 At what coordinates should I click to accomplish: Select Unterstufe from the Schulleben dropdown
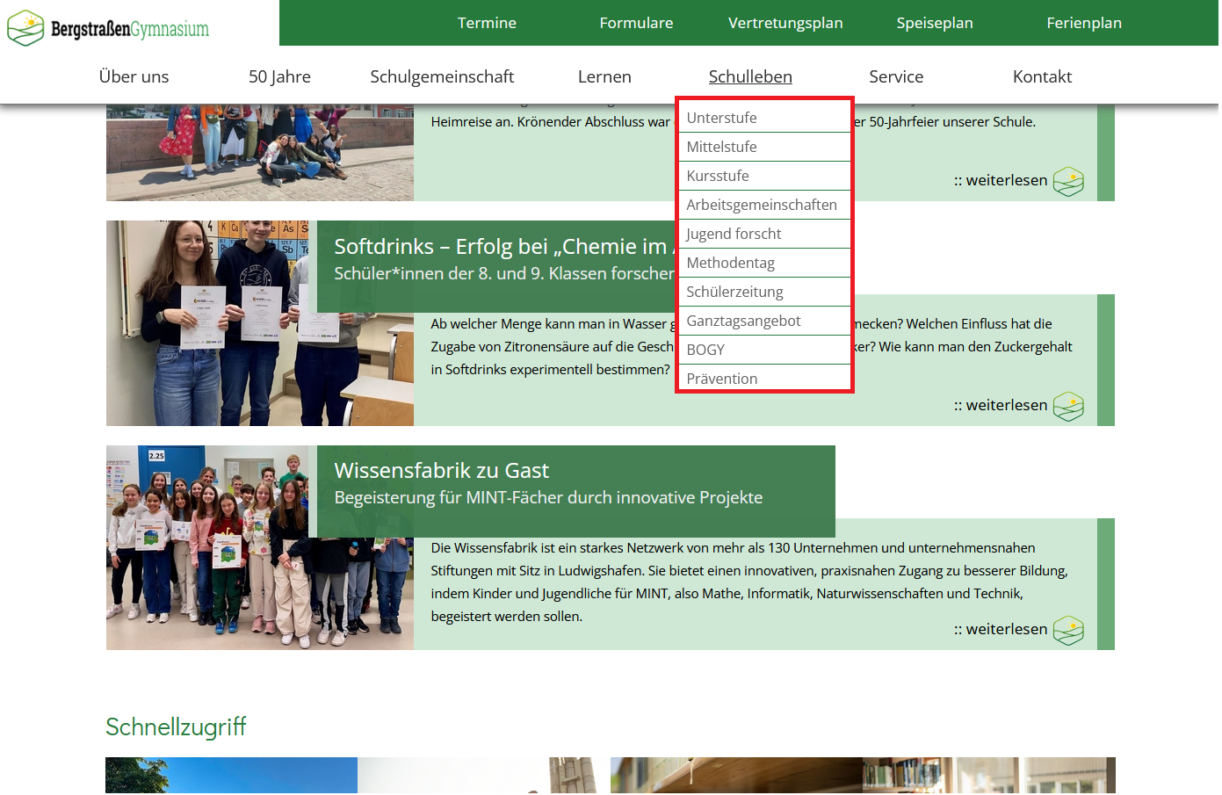721,118
